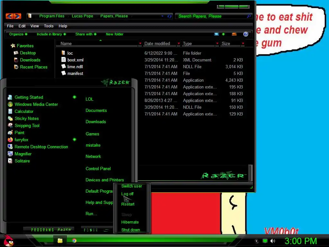Open the Type column filter dropdown
This screenshot has height=247, width=329.
pyautogui.click(x=217, y=43)
